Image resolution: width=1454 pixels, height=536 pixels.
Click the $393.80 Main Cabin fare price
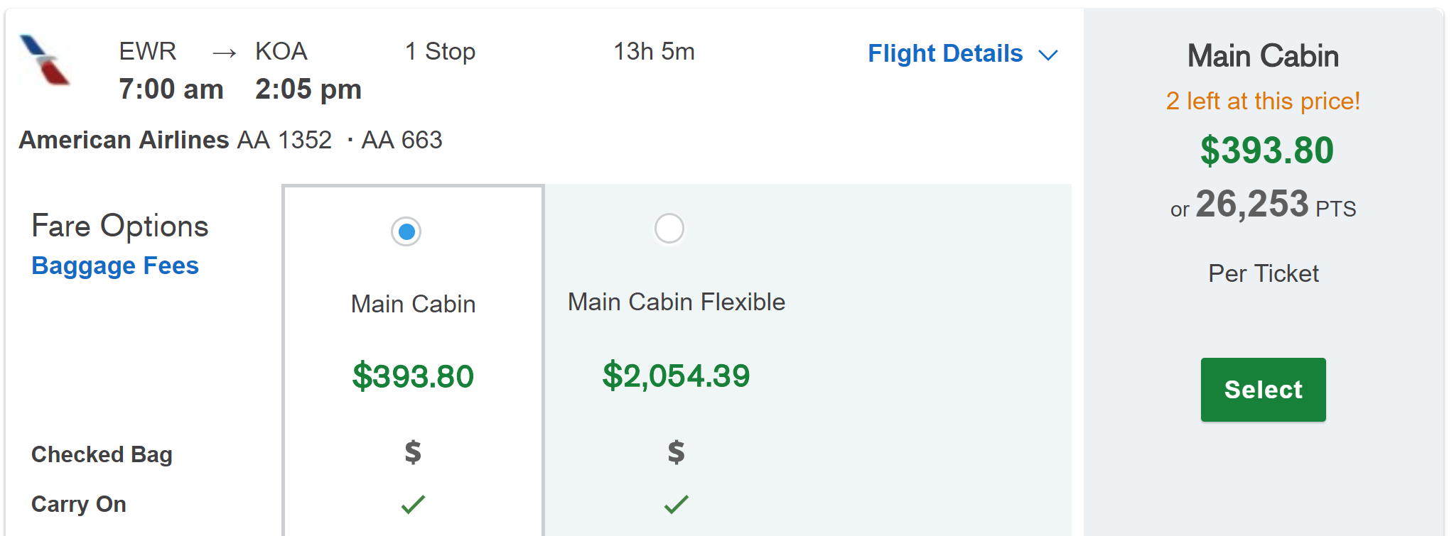click(413, 376)
